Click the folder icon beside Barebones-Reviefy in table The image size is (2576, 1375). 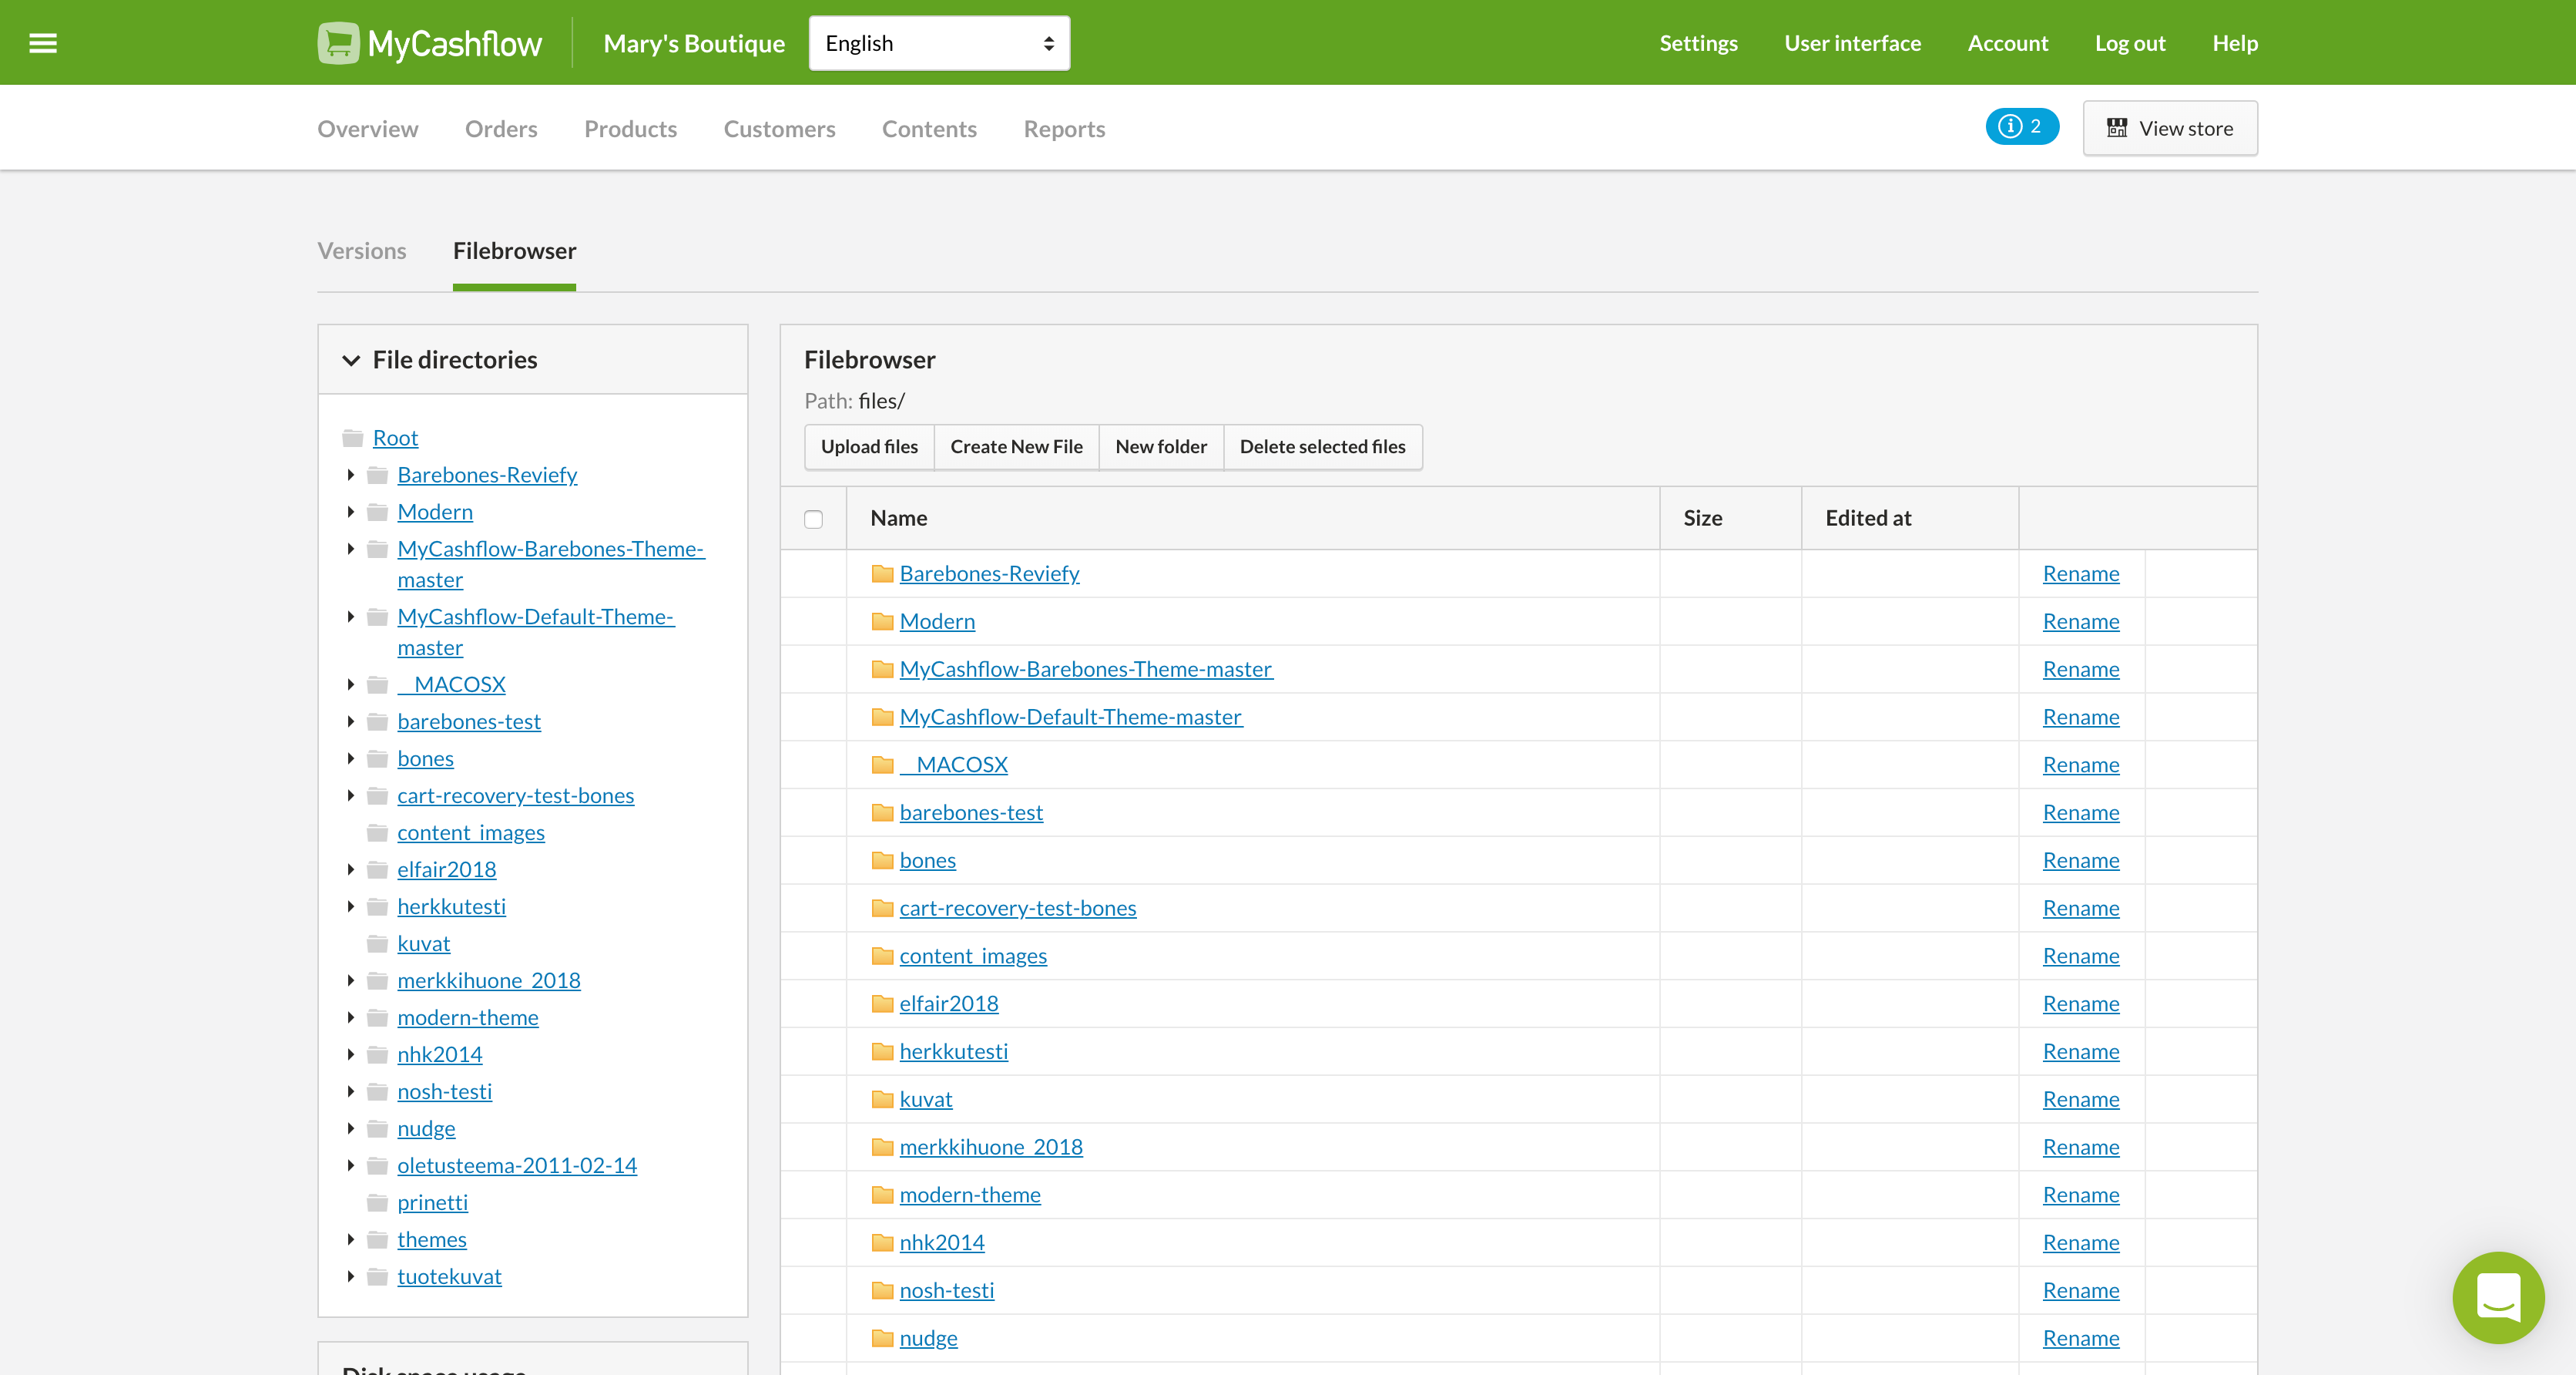point(882,573)
